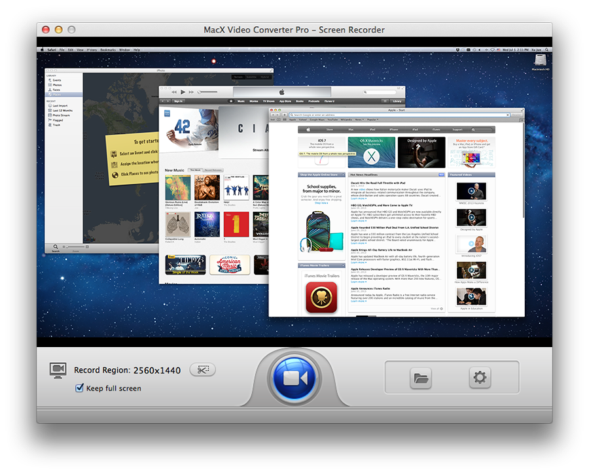Image resolution: width=589 pixels, height=474 pixels.
Task: Click the crop region scissors button
Action: tap(202, 370)
